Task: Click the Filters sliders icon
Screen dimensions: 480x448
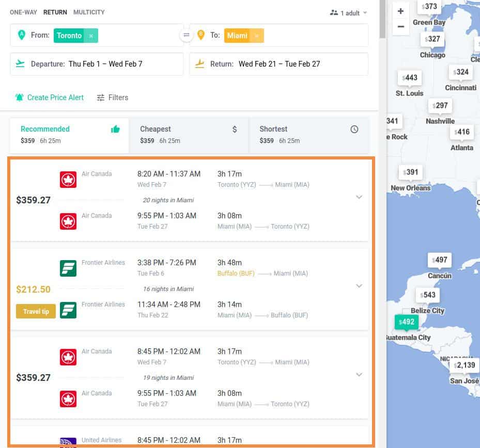Action: coord(100,98)
